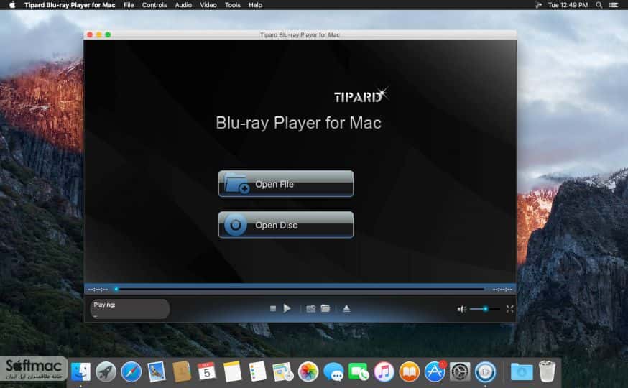Image resolution: width=628 pixels, height=388 pixels.
Task: Minimize the player with the yellow button
Action: [99, 34]
